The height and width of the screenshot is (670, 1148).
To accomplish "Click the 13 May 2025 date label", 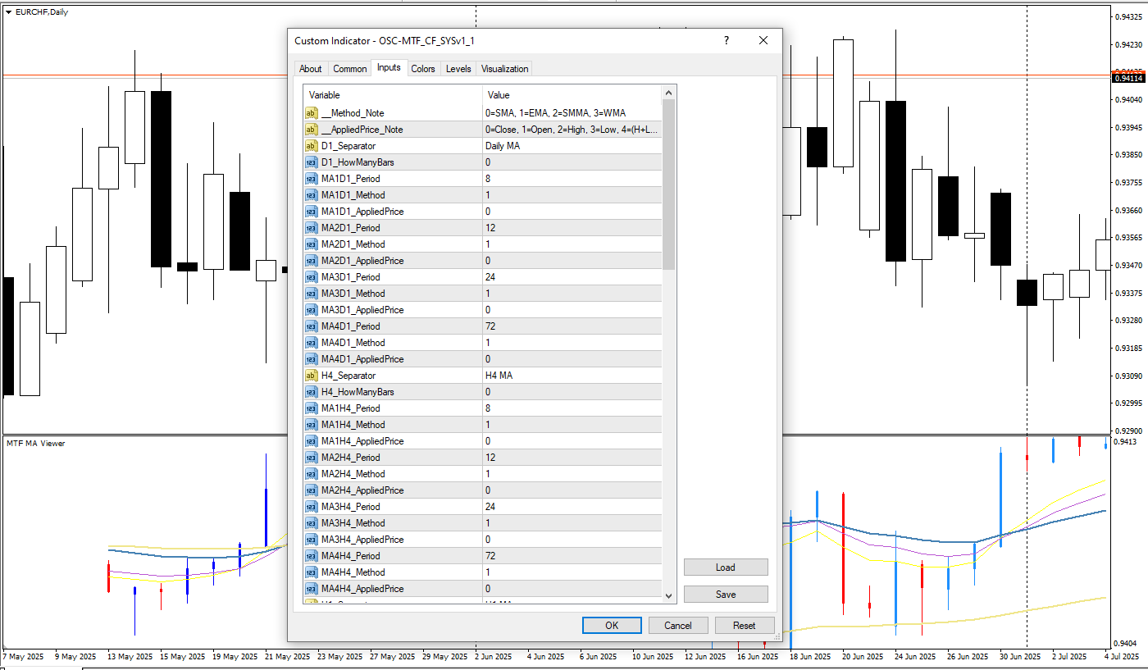I will click(x=132, y=657).
